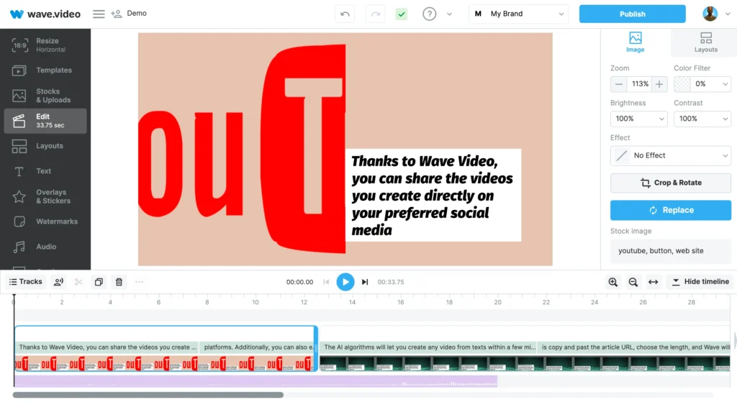The width and height of the screenshot is (737, 402).
Task: Select the Edit 33.75 sec item
Action: pyautogui.click(x=45, y=121)
